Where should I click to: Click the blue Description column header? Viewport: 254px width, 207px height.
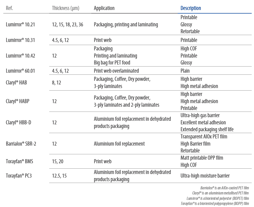(191, 8)
